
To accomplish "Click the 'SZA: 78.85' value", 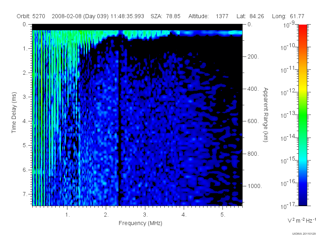I will point(166,16).
